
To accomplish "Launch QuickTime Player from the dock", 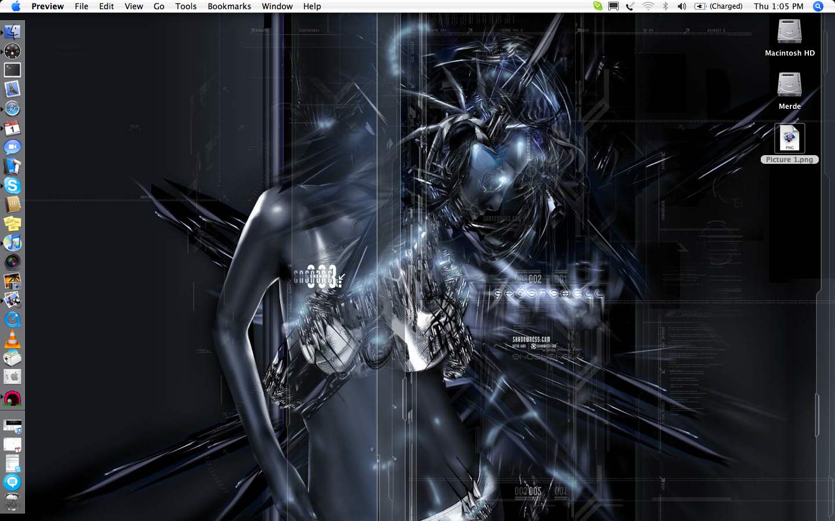I will point(12,320).
